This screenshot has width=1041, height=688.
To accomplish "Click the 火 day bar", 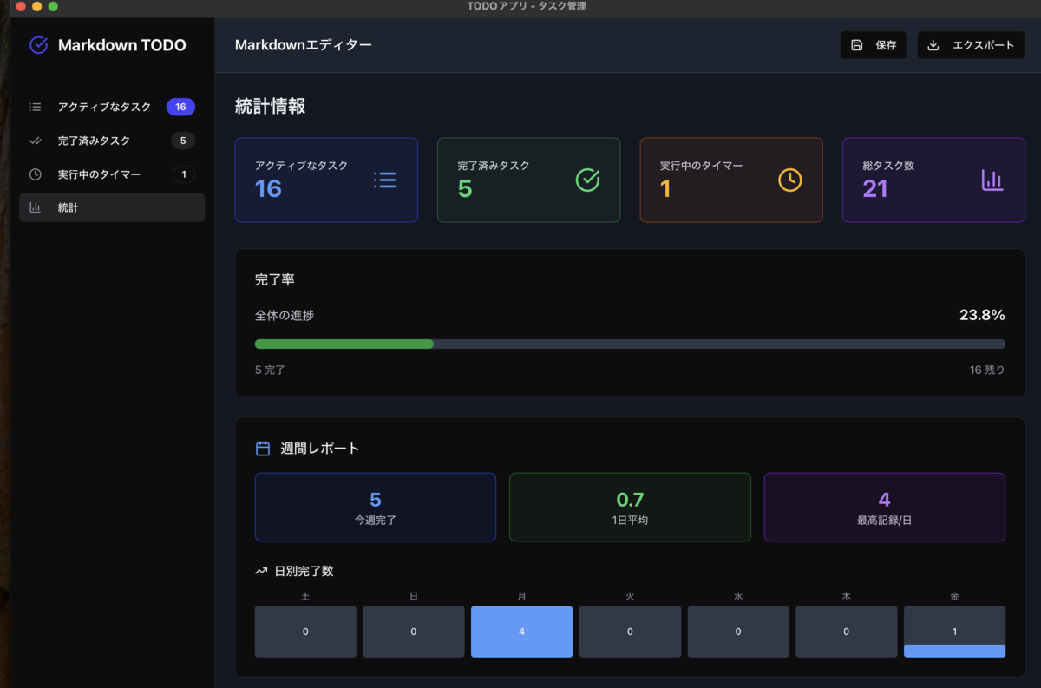I will click(x=630, y=632).
